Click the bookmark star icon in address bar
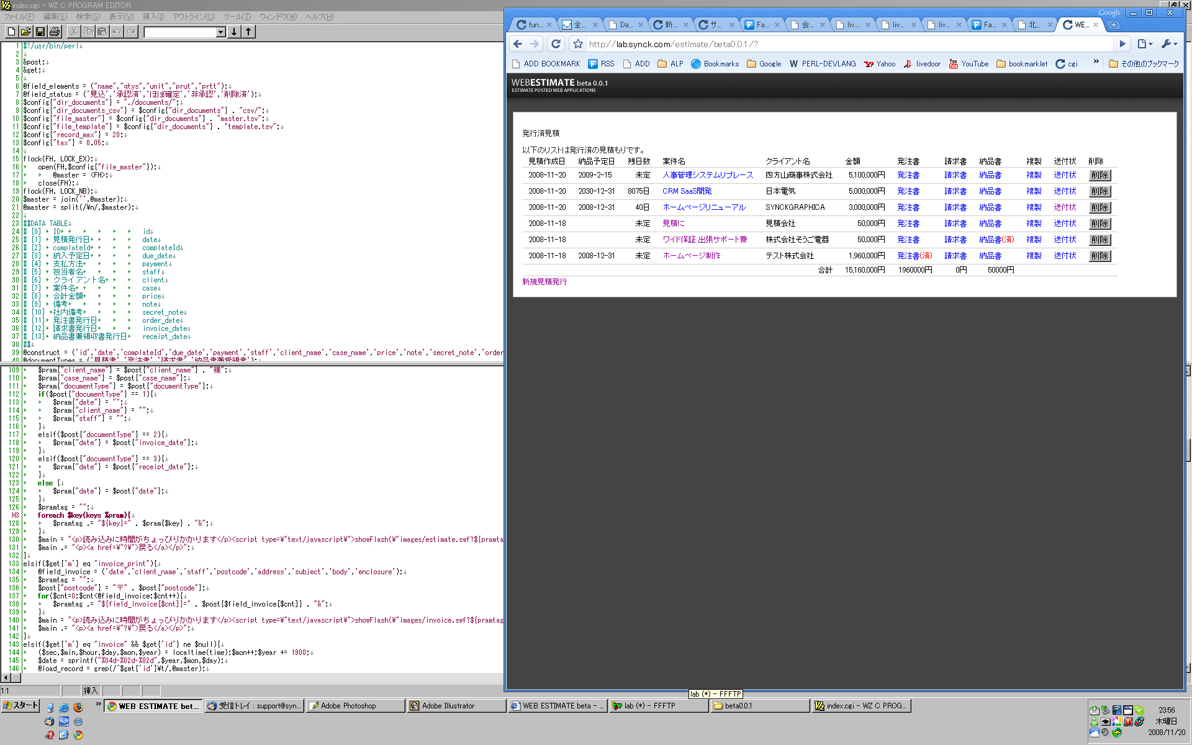The height and width of the screenshot is (745, 1192). click(x=578, y=44)
